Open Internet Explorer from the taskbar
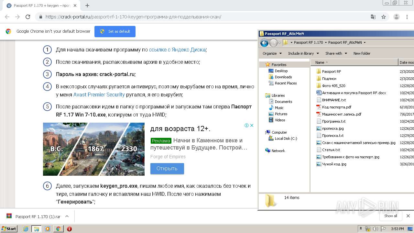414x233 pixels. [26, 229]
